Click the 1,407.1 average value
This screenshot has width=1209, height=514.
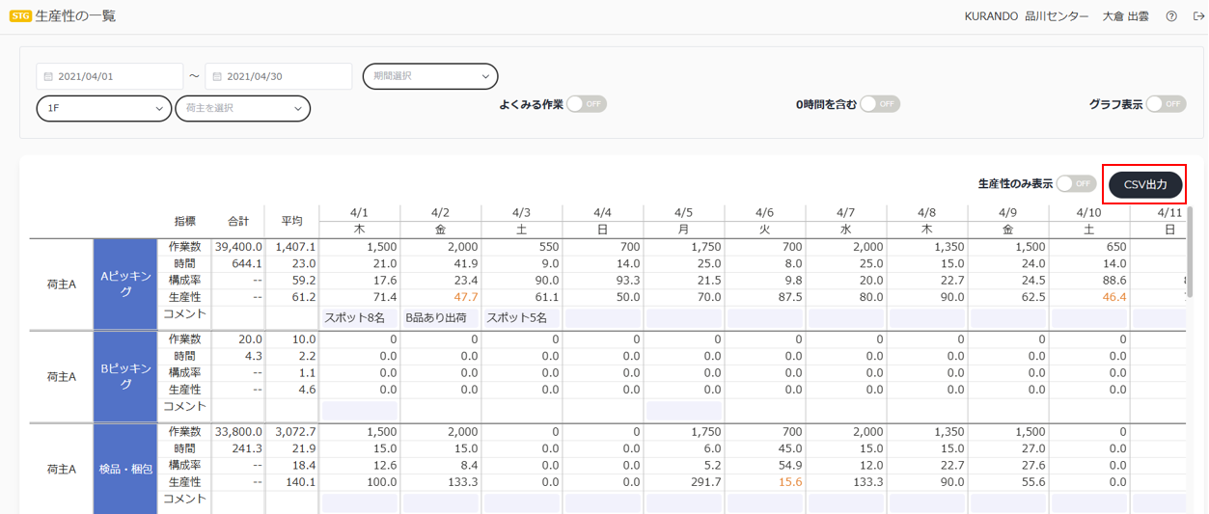point(295,247)
